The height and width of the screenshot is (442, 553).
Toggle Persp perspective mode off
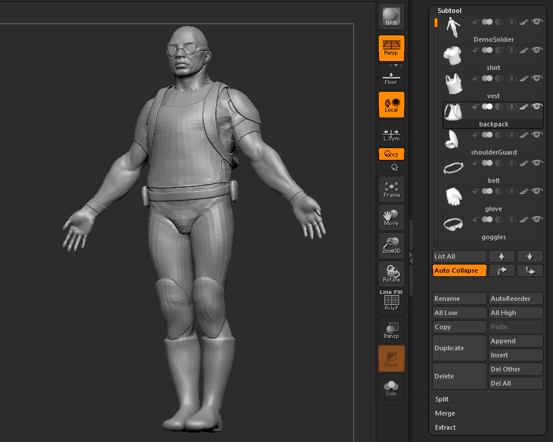pos(391,48)
